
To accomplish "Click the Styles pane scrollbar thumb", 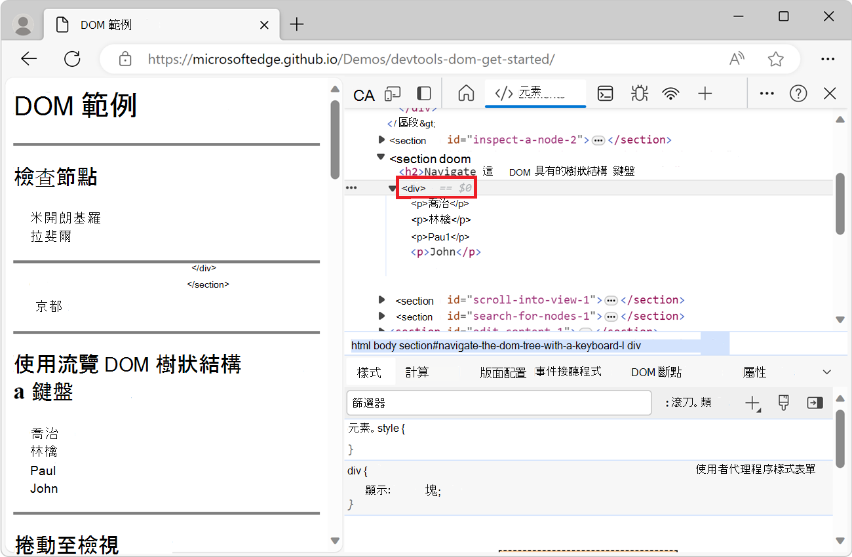I will pos(840,439).
